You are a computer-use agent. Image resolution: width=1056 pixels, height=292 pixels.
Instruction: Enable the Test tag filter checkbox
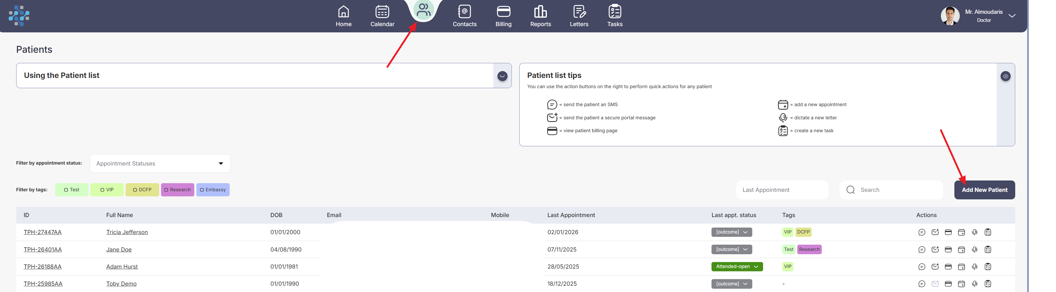pyautogui.click(x=66, y=190)
